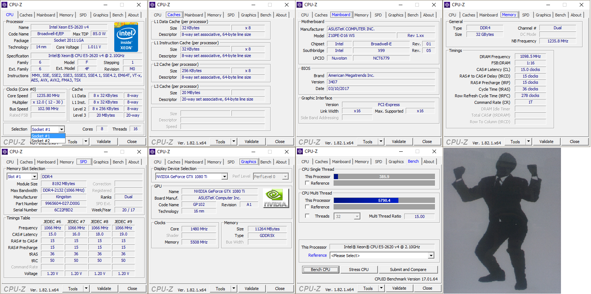Open CPU tab in Bench tab window
Viewport: 591px width, 294px height.
(305, 162)
